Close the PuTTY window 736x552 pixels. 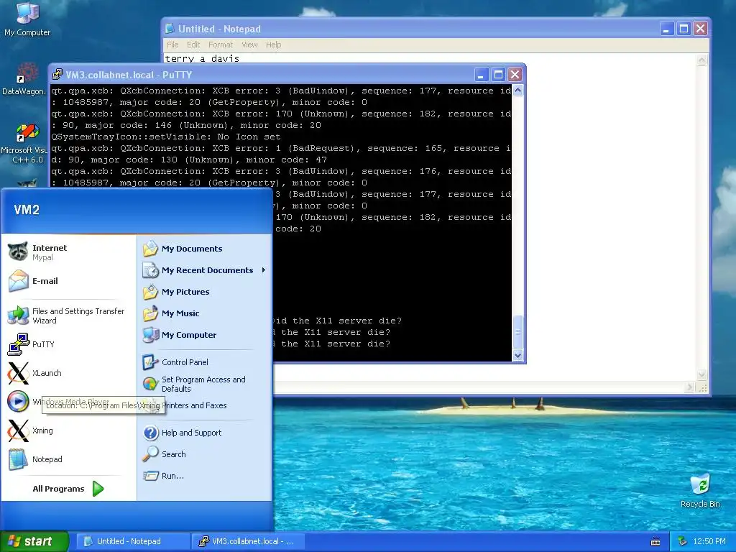515,75
